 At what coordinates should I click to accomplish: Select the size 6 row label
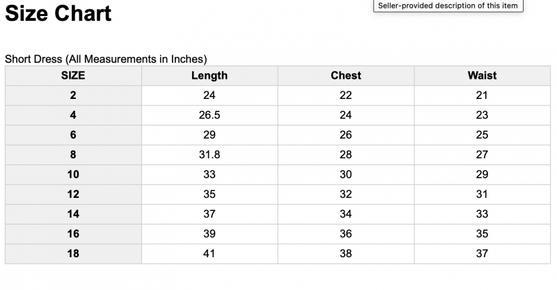coord(73,135)
